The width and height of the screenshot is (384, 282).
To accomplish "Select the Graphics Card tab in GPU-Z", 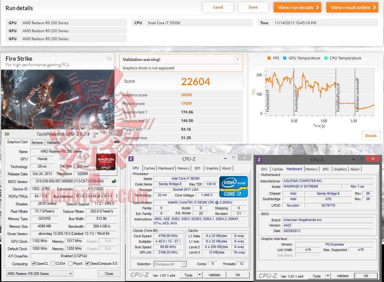I will coord(17,142).
